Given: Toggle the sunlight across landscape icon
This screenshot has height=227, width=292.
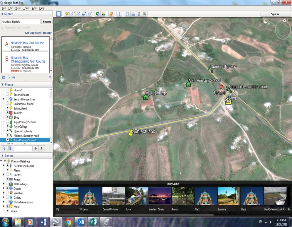Looking at the screenshot, I should (103, 14).
